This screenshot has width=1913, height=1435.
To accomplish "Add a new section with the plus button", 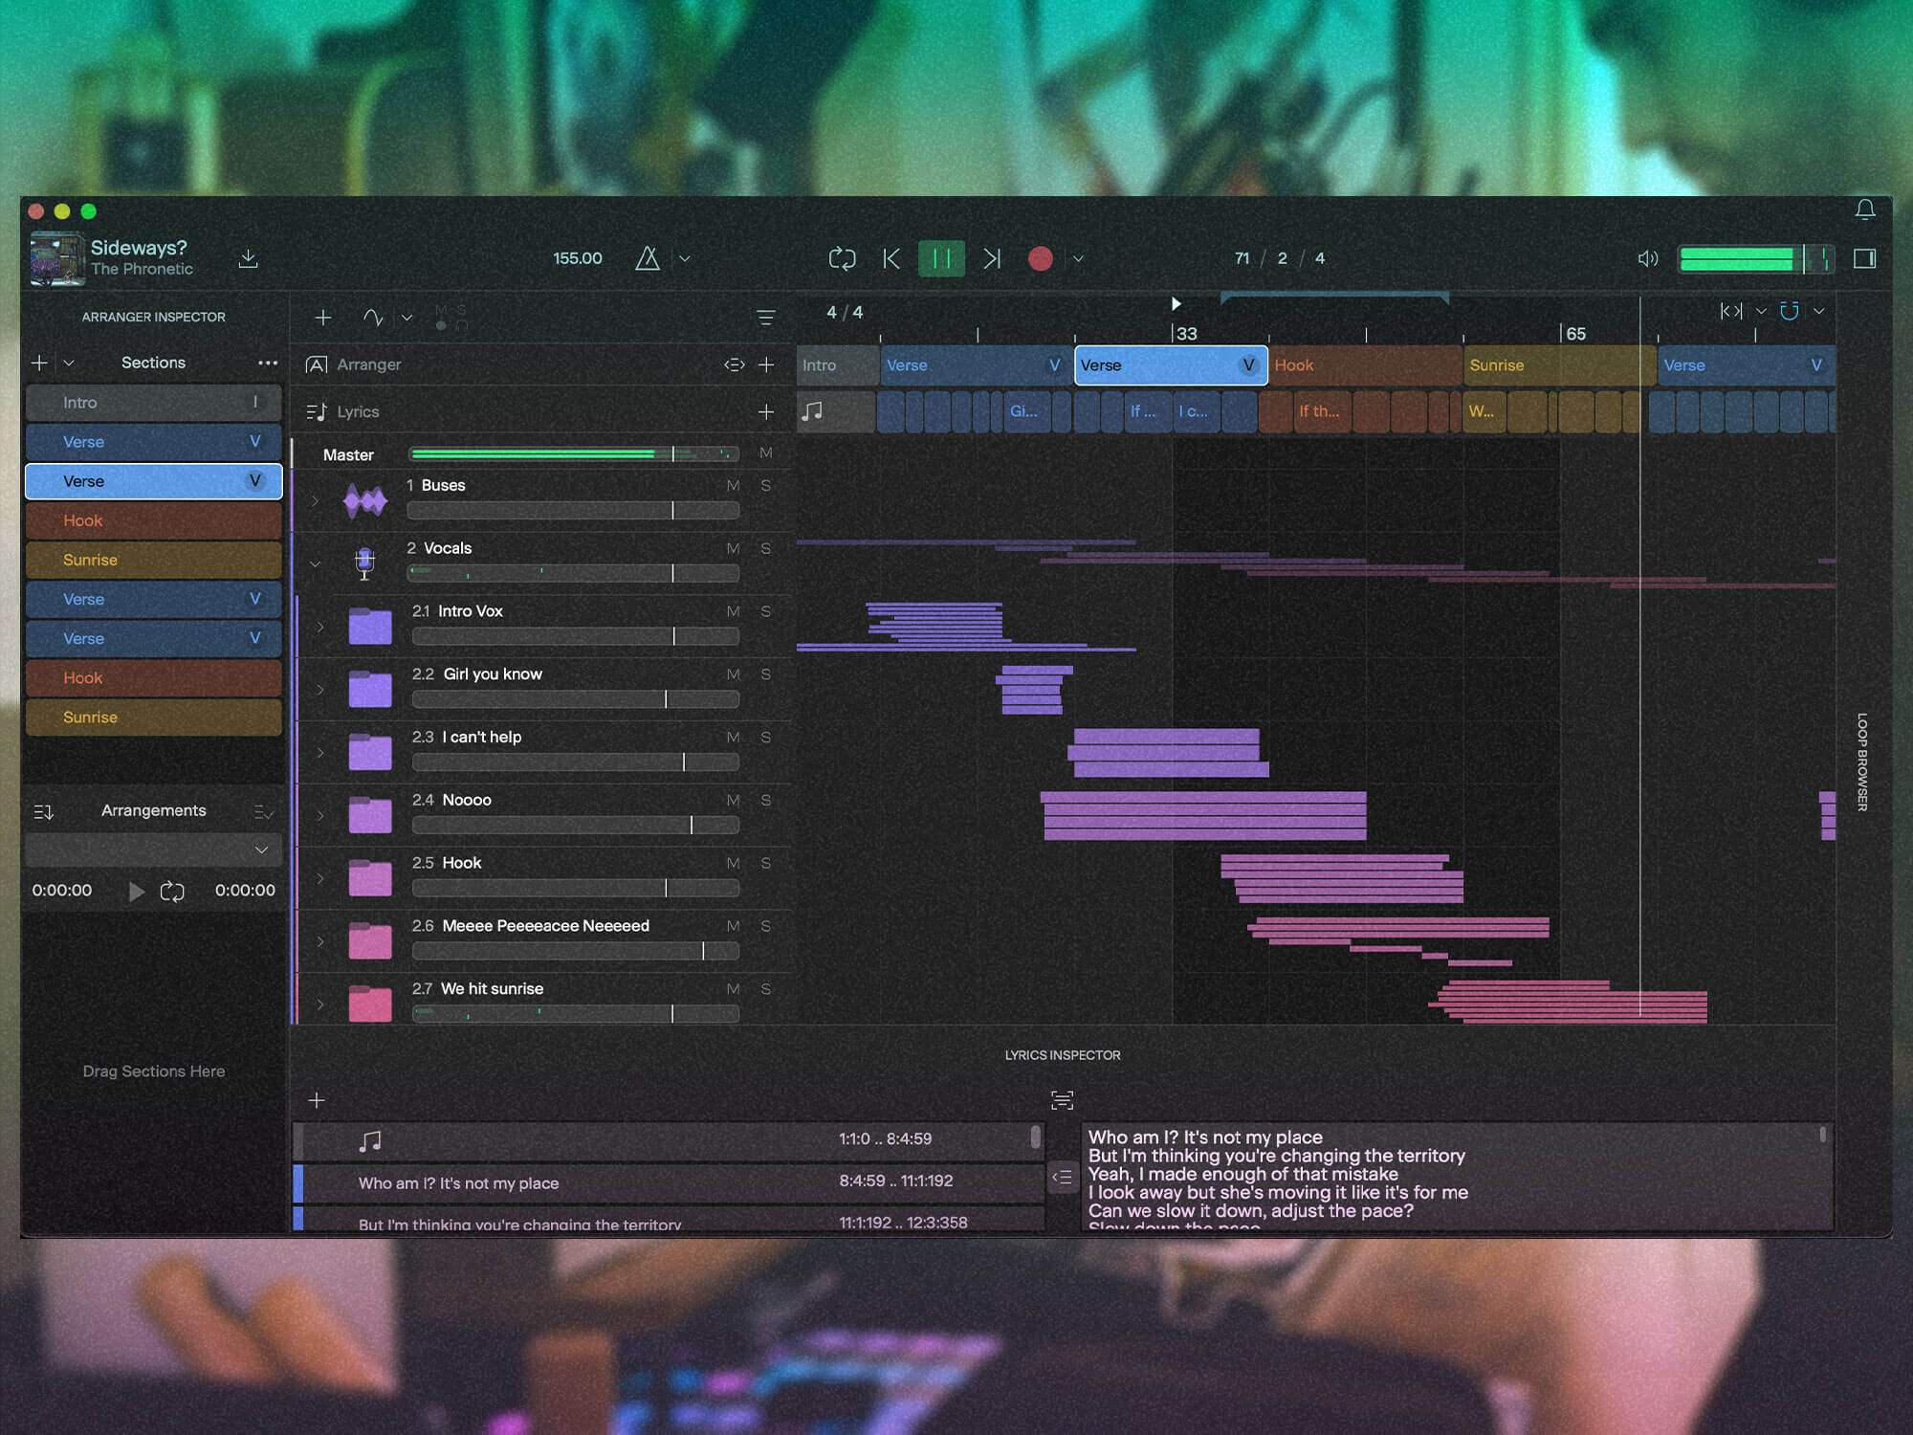I will tap(39, 363).
